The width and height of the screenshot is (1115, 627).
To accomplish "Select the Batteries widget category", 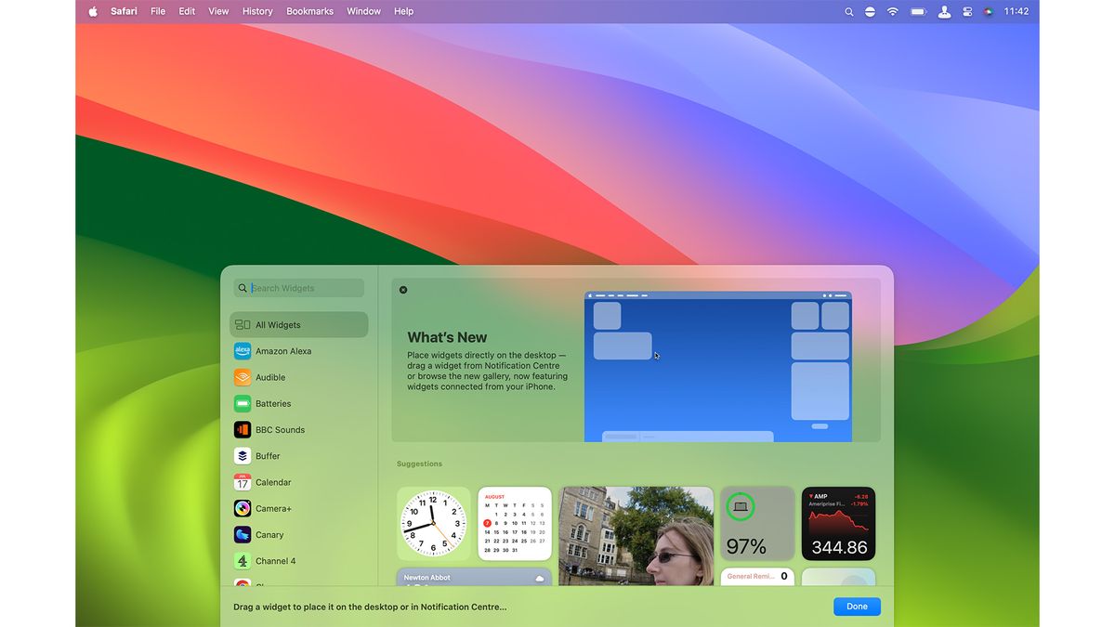I will [273, 403].
